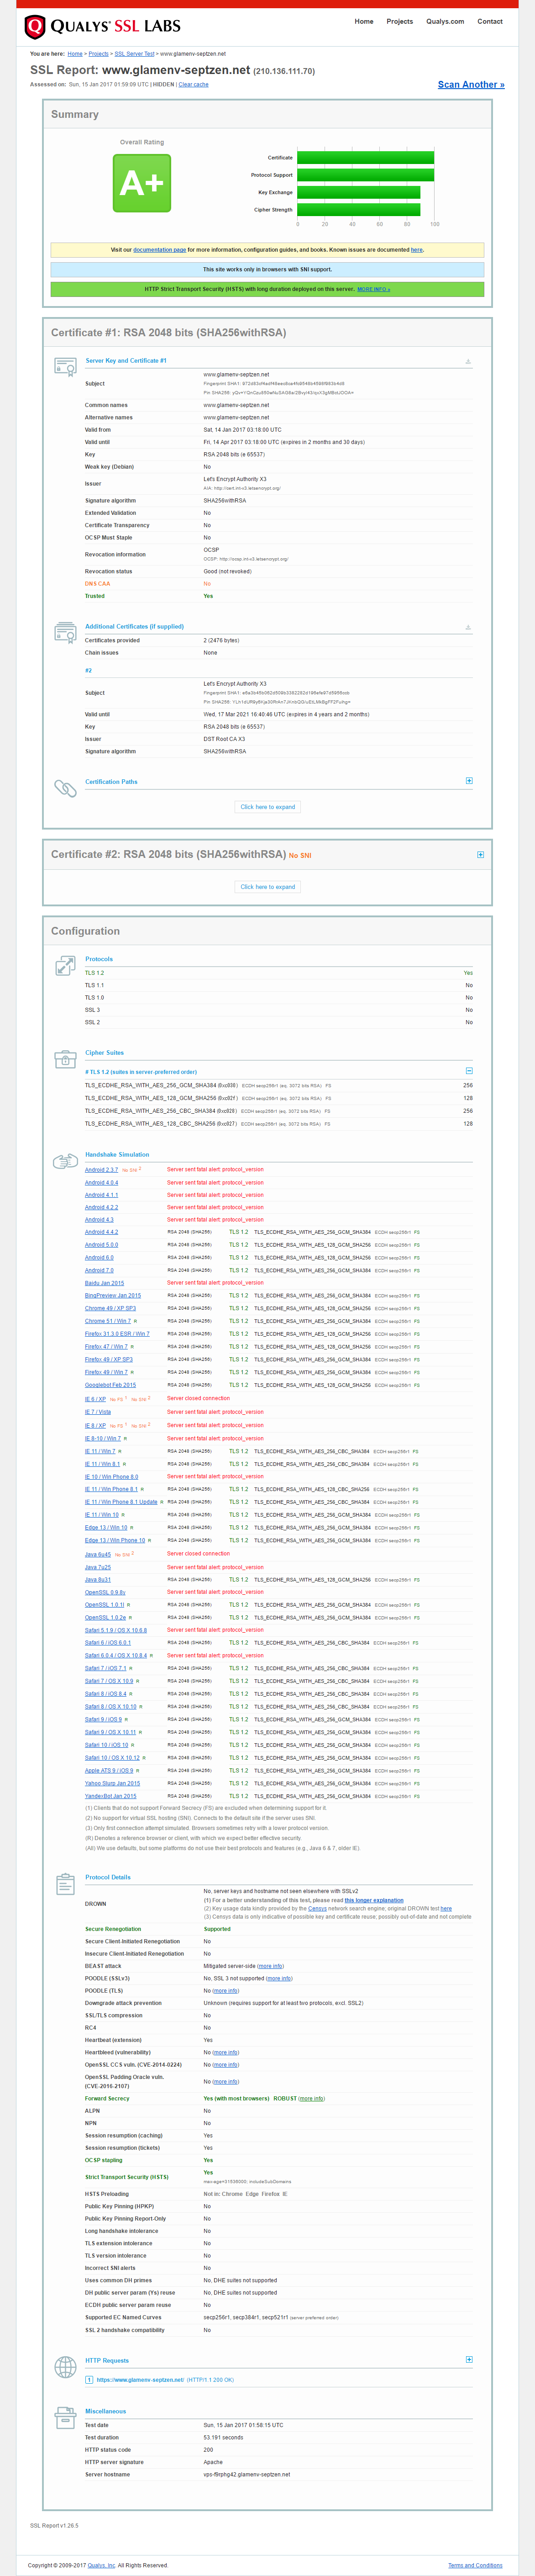Click the '53.191 seconds' test duration value

224,2437
